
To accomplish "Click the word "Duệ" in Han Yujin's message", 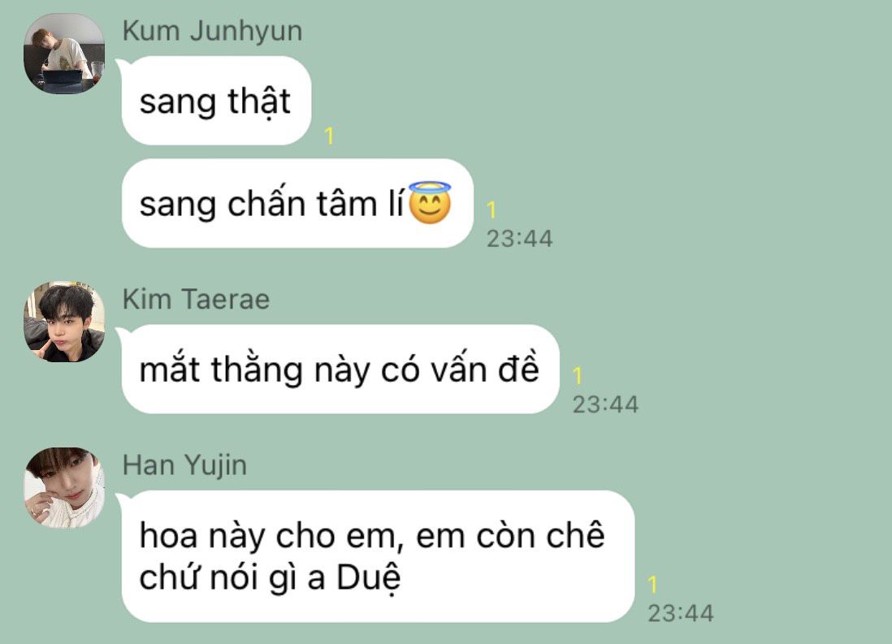I will [x=369, y=578].
